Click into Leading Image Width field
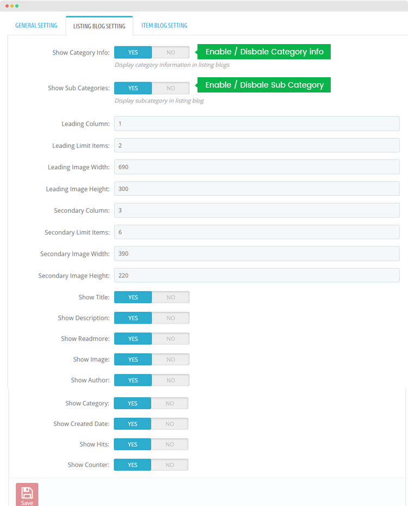This screenshot has height=506, width=408. tap(257, 167)
